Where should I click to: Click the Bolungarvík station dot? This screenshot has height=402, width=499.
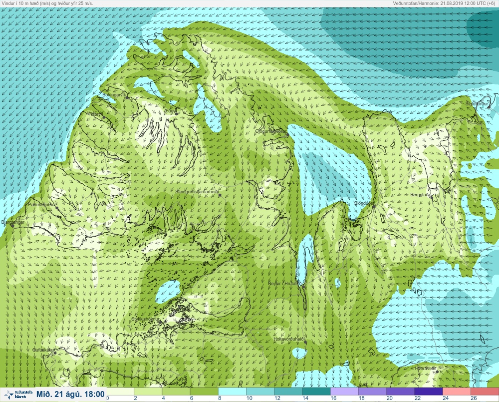pyautogui.click(x=127, y=98)
